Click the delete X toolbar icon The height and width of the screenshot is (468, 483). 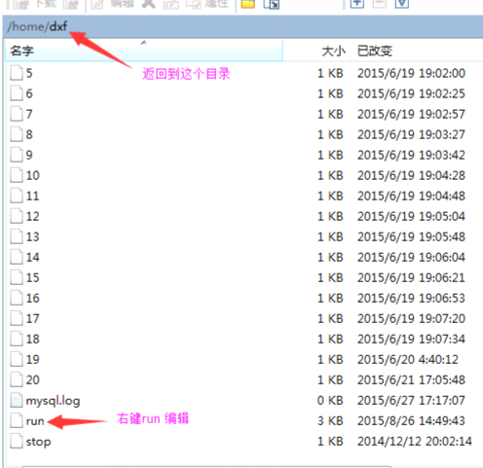[149, 4]
